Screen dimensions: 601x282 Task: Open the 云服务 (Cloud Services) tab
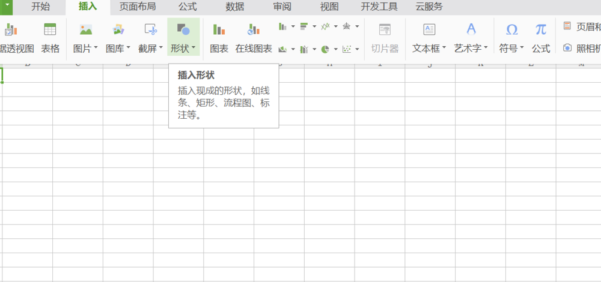pyautogui.click(x=429, y=7)
